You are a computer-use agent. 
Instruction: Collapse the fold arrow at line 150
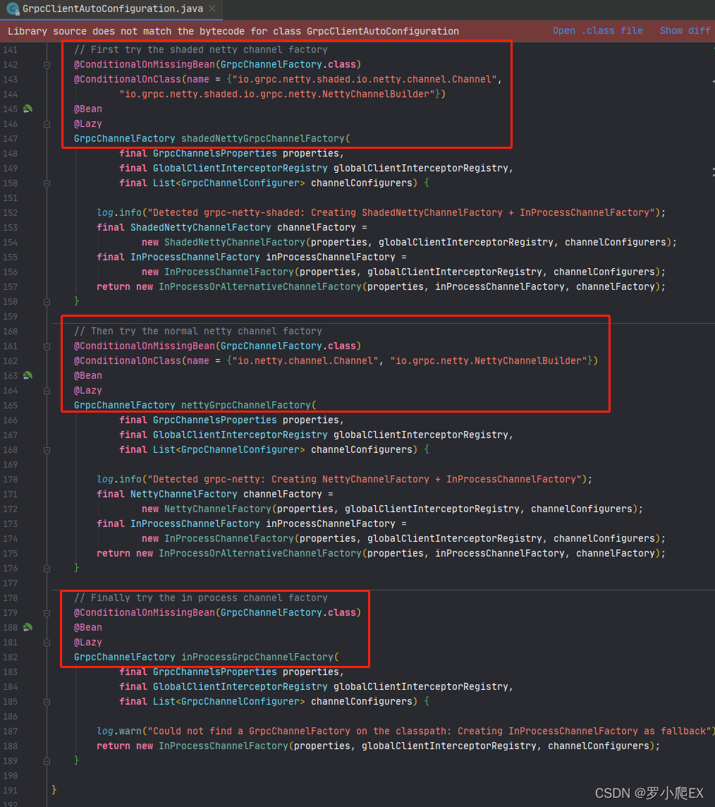click(x=47, y=183)
